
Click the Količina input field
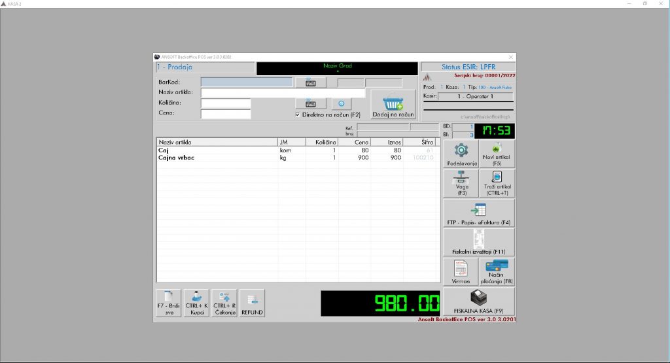226,103
